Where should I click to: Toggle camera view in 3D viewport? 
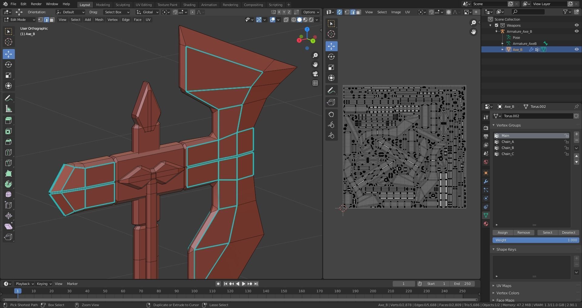click(x=315, y=74)
